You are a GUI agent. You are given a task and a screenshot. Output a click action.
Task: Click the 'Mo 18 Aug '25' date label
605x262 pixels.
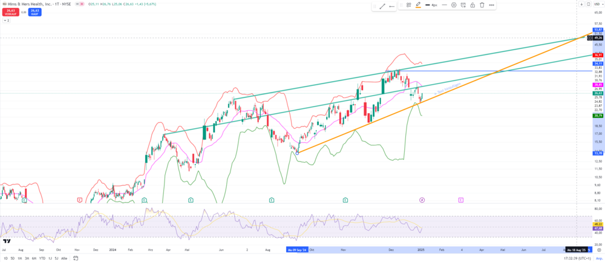pos(577,250)
